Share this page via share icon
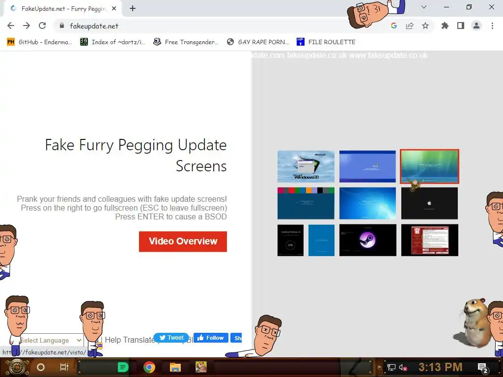 coord(410,26)
